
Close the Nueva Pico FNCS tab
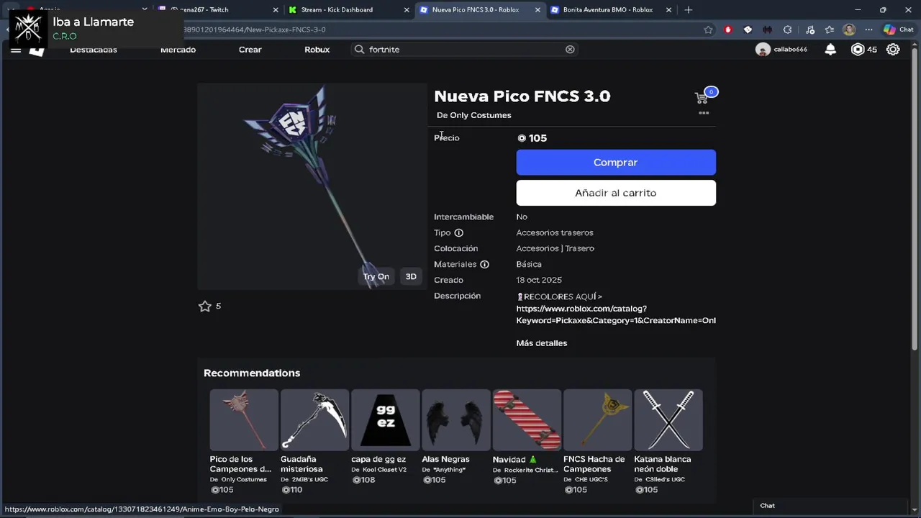pyautogui.click(x=537, y=10)
